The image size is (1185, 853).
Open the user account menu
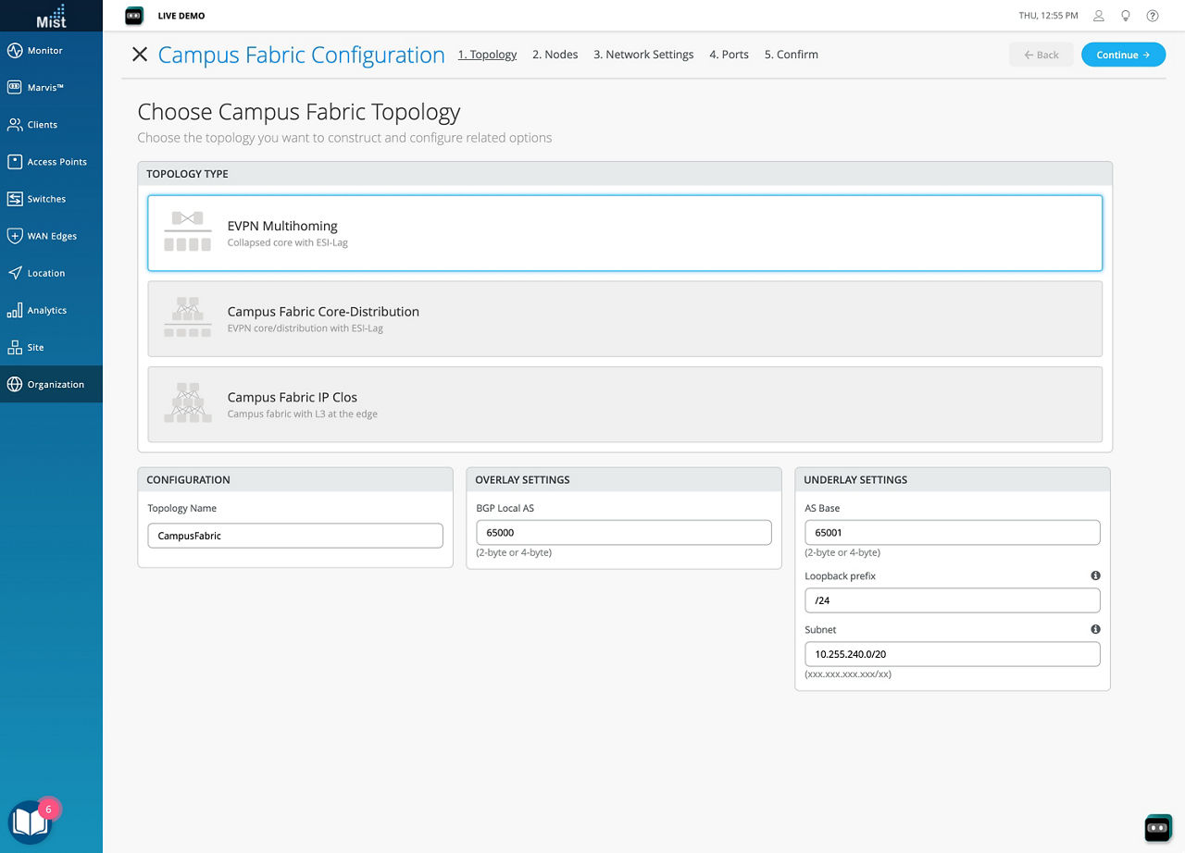(1098, 16)
